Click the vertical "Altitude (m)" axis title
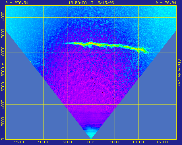 click(x=179, y=72)
